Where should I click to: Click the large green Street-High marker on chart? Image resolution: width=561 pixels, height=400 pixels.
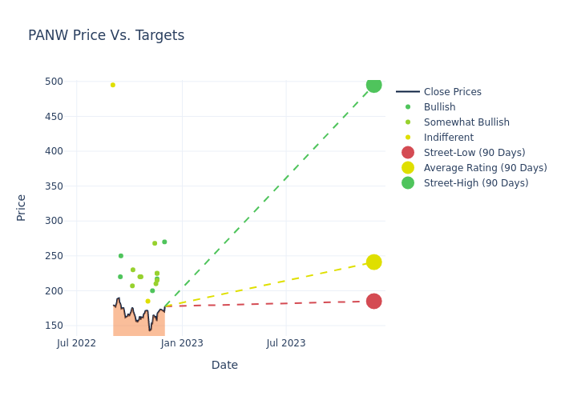(373, 85)
